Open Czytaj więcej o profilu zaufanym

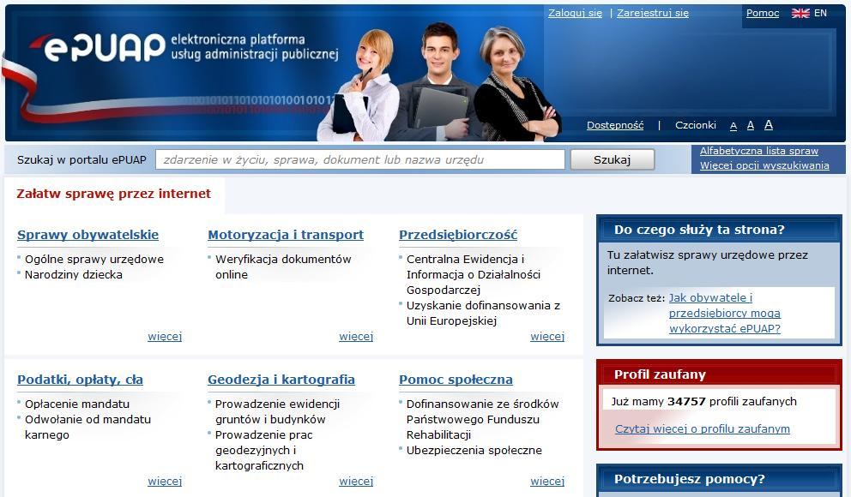pyautogui.click(x=703, y=428)
